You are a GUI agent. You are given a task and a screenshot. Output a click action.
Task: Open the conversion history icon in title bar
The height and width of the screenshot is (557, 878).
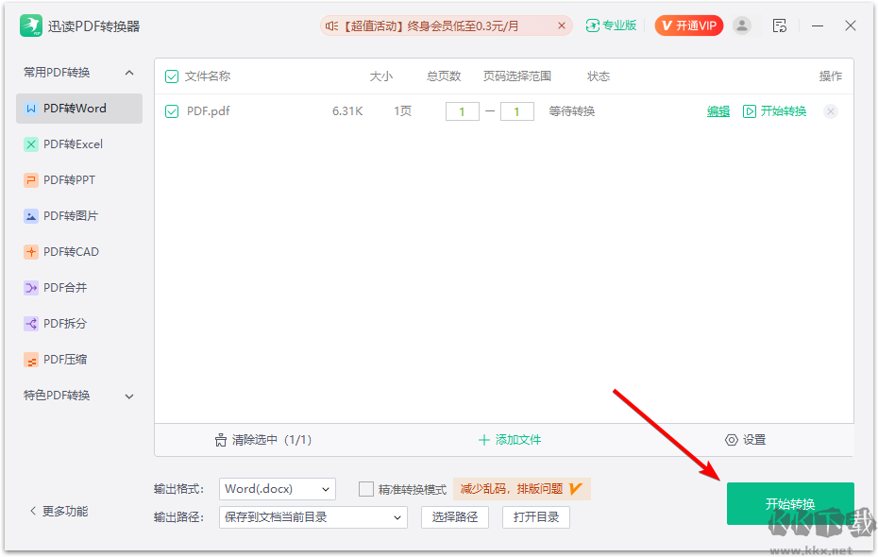[x=780, y=25]
